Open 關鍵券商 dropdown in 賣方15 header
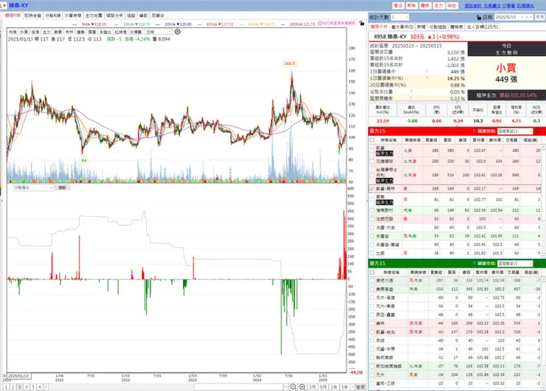Viewport: 546px width, 391px height. [515, 263]
